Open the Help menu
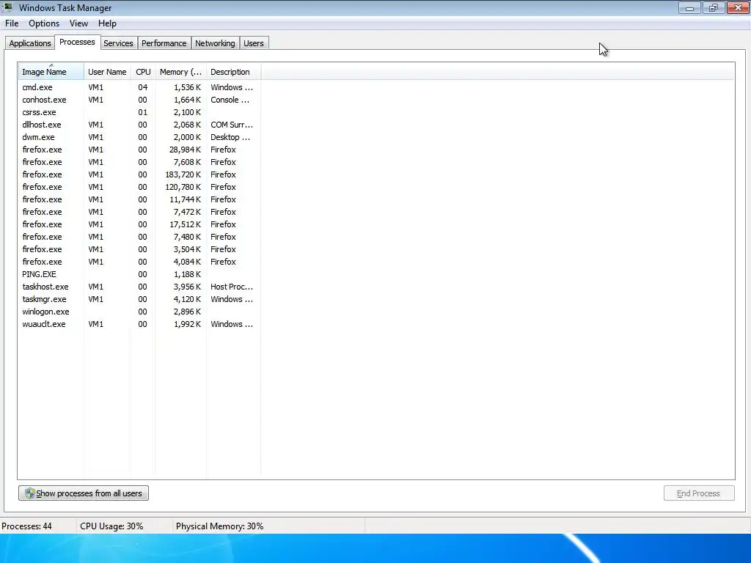This screenshot has height=563, width=751. (x=107, y=23)
